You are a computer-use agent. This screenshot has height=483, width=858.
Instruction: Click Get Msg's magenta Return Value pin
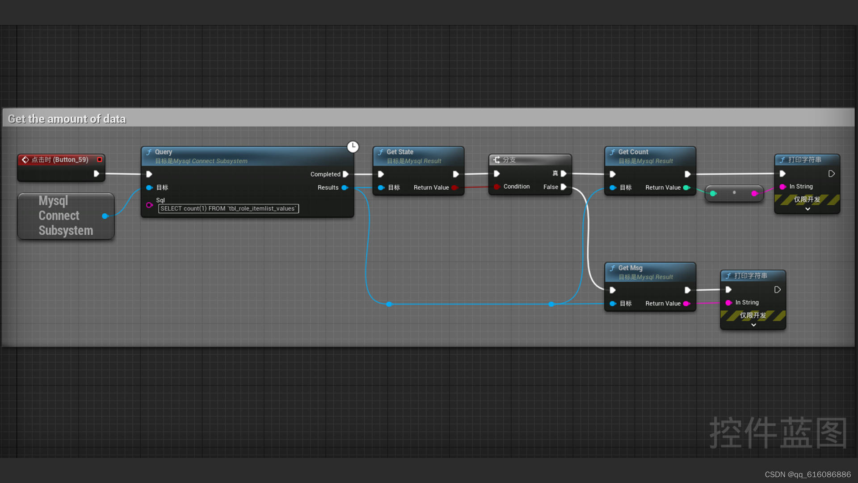pyautogui.click(x=686, y=303)
